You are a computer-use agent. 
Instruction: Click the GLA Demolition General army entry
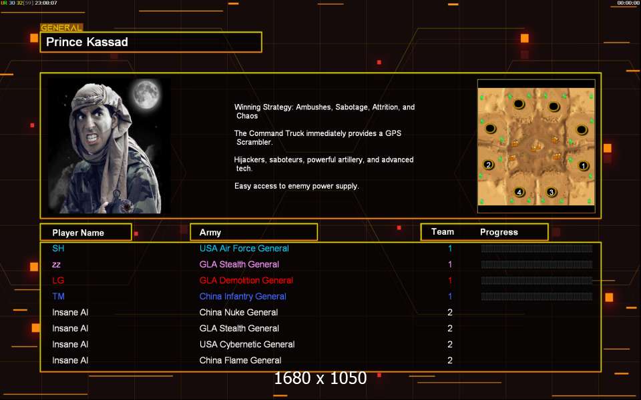pos(246,281)
